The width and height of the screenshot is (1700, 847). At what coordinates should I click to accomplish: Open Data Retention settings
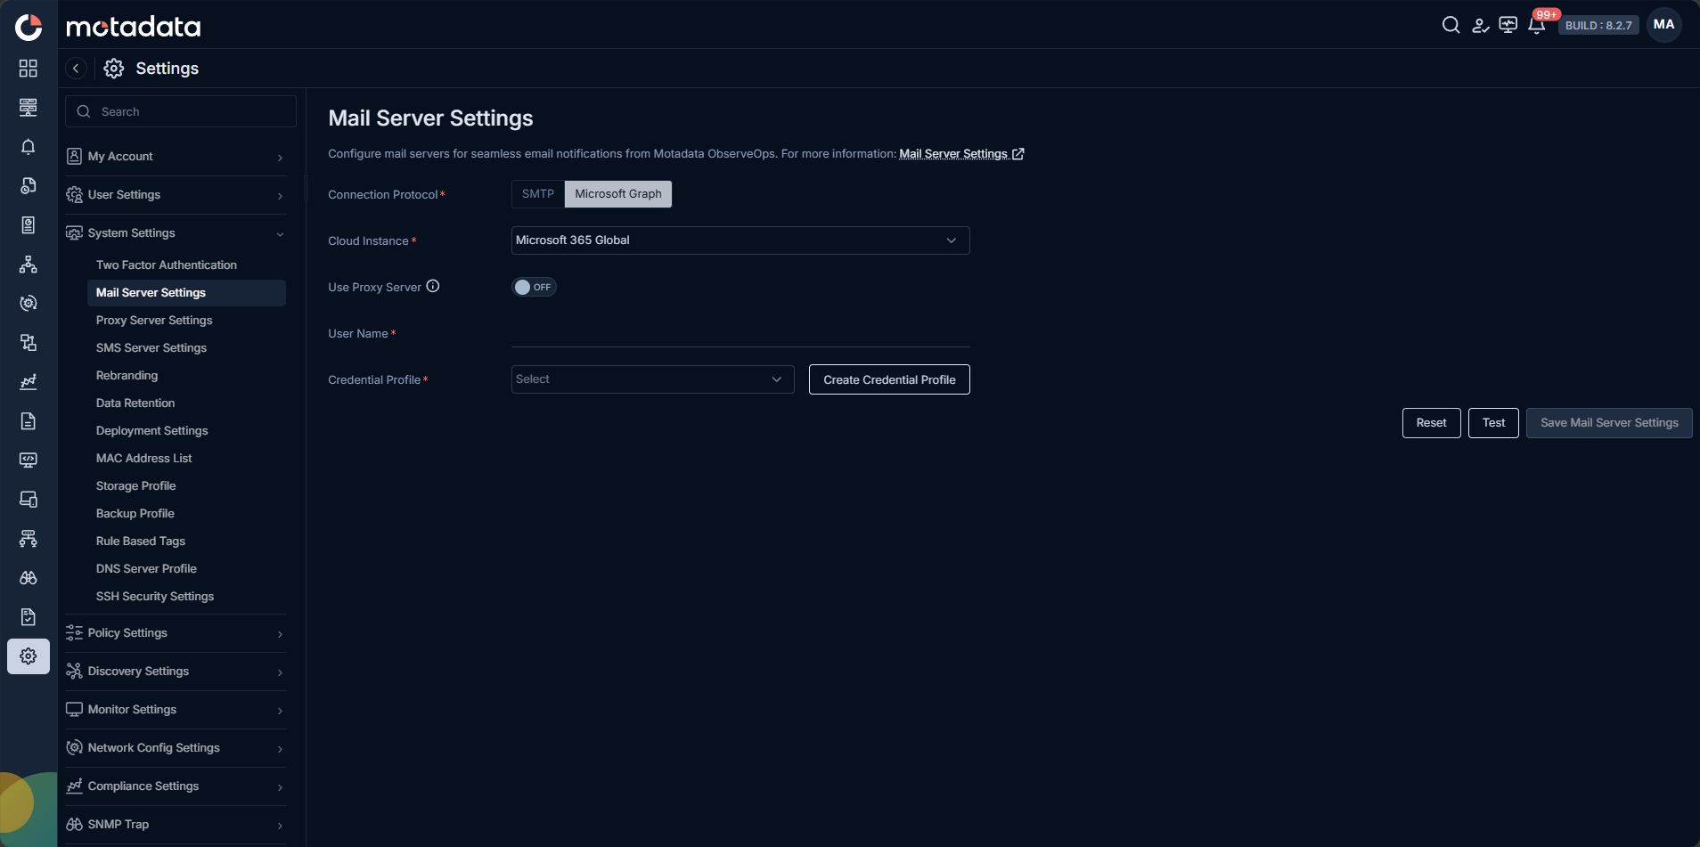point(186,403)
